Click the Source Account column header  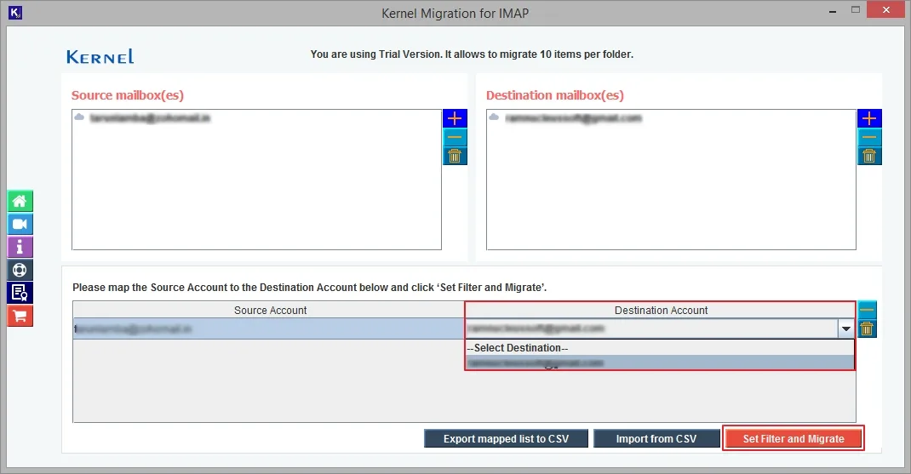point(270,311)
